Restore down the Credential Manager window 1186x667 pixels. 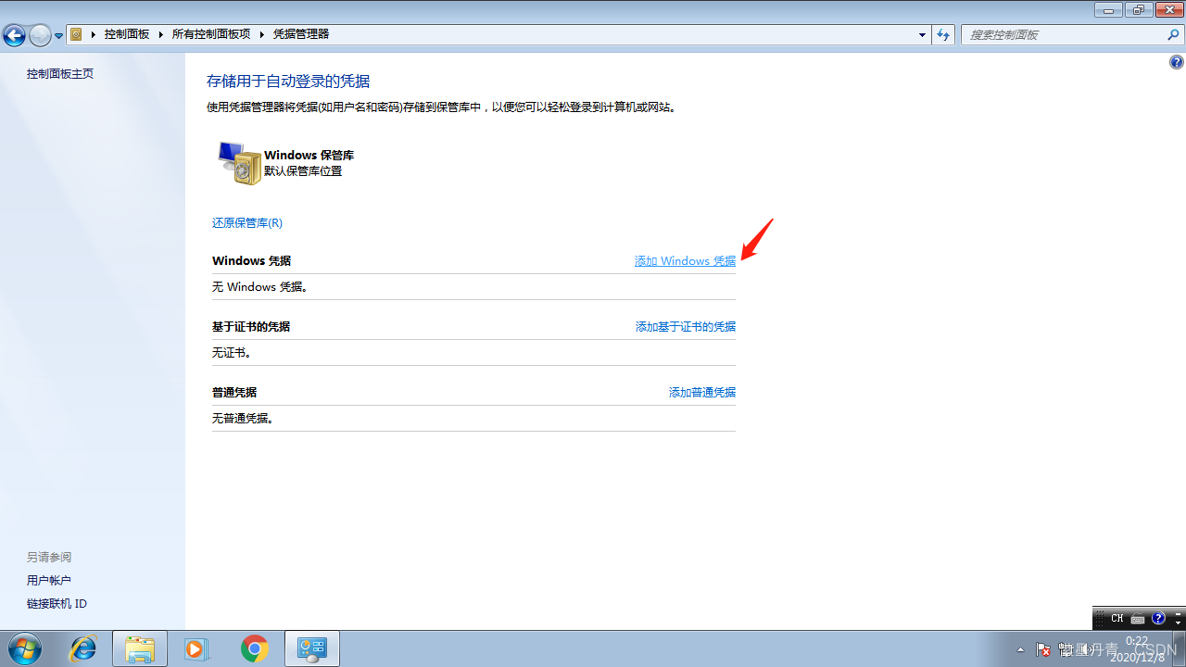pos(1138,9)
